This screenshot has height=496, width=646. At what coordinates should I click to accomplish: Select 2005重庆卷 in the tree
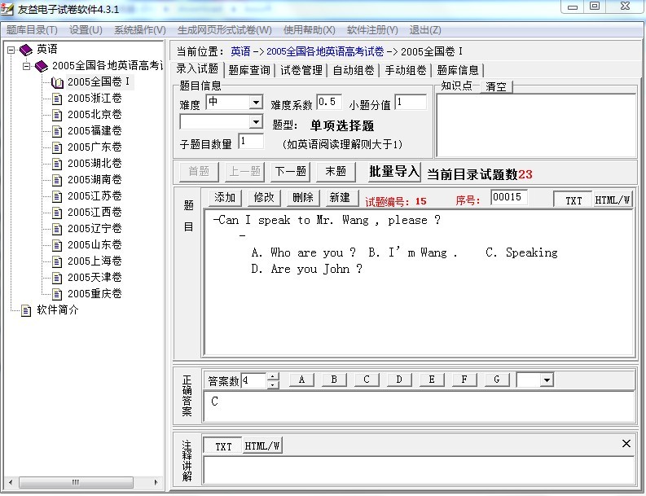click(94, 294)
